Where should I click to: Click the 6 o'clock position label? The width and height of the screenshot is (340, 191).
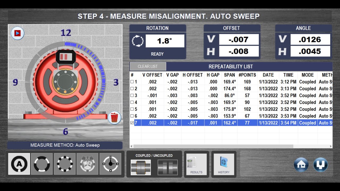tap(66, 132)
